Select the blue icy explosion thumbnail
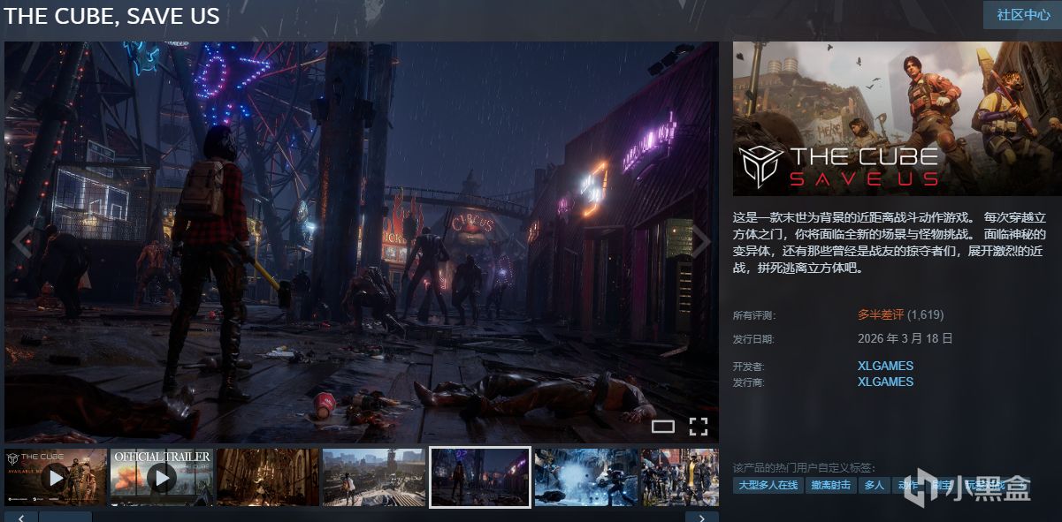This screenshot has height=522, width=1062. tap(585, 477)
